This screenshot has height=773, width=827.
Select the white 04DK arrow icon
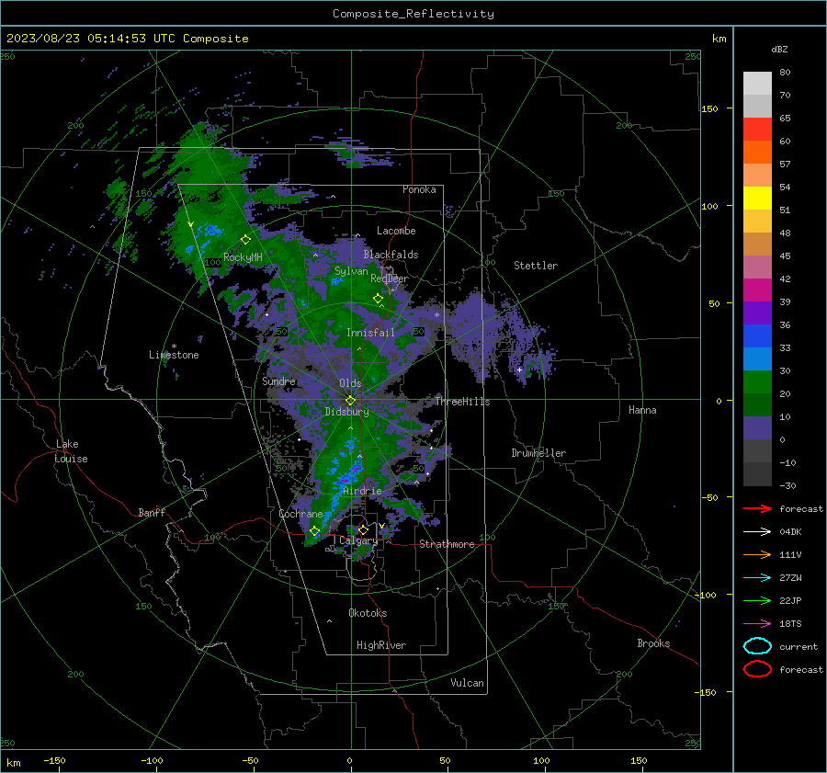tap(757, 531)
